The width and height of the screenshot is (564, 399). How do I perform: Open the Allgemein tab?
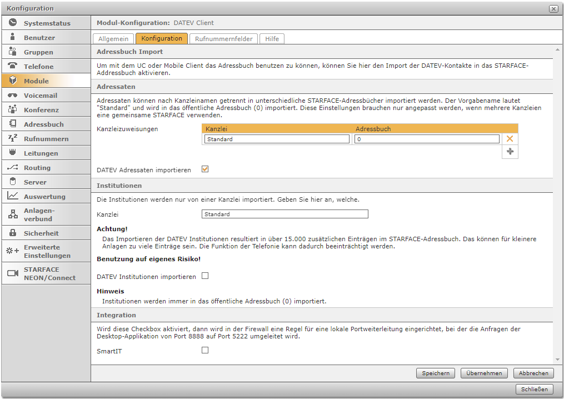click(113, 39)
